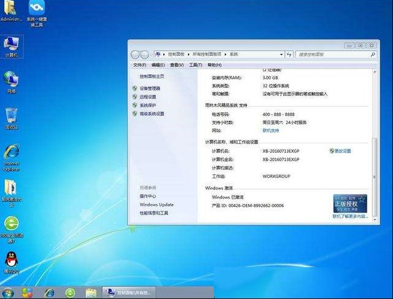Screen dimensions: 393x299
Task: Click the genuine software 正版授权 badge
Action: (350, 203)
